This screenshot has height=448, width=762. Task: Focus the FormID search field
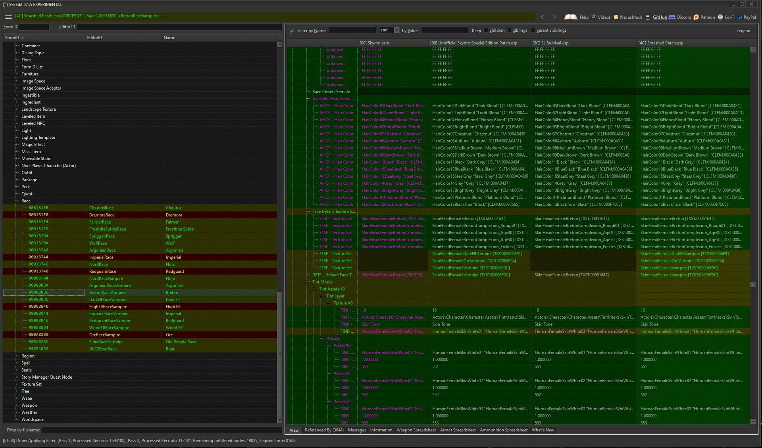34,27
